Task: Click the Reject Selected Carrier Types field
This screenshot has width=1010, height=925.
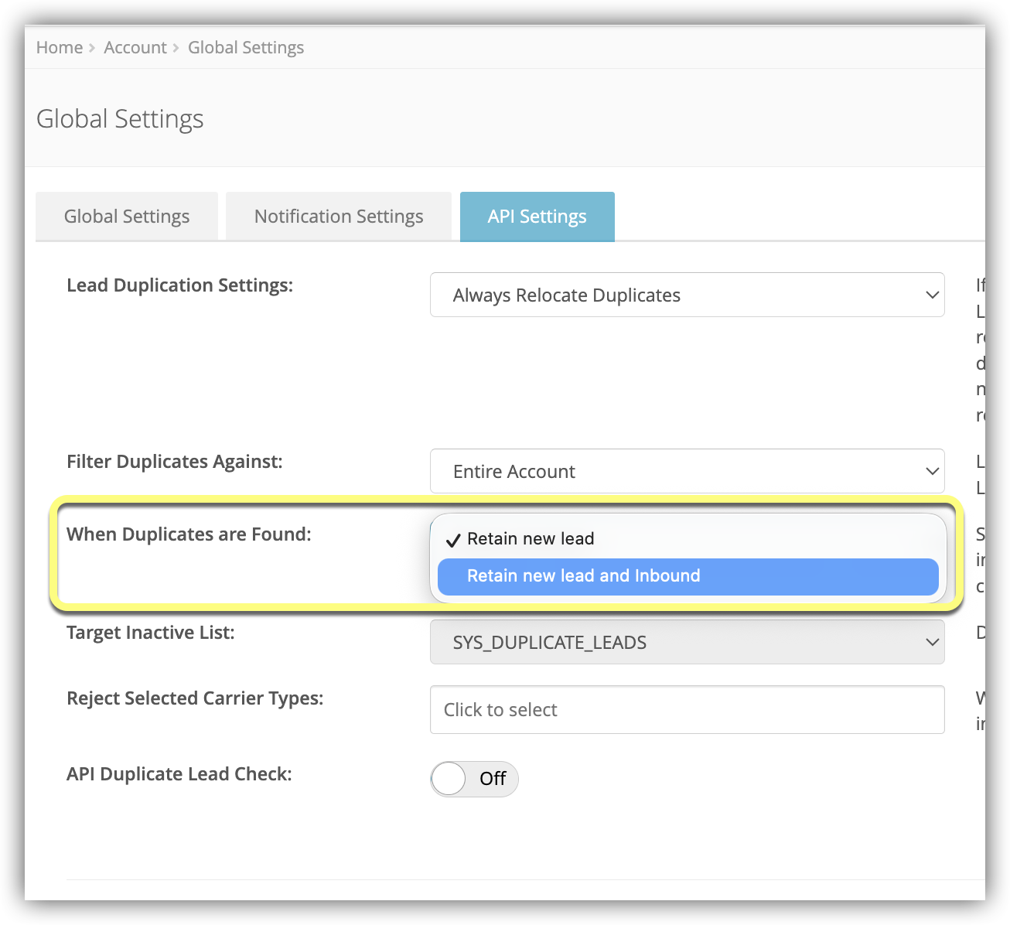Action: [x=686, y=709]
